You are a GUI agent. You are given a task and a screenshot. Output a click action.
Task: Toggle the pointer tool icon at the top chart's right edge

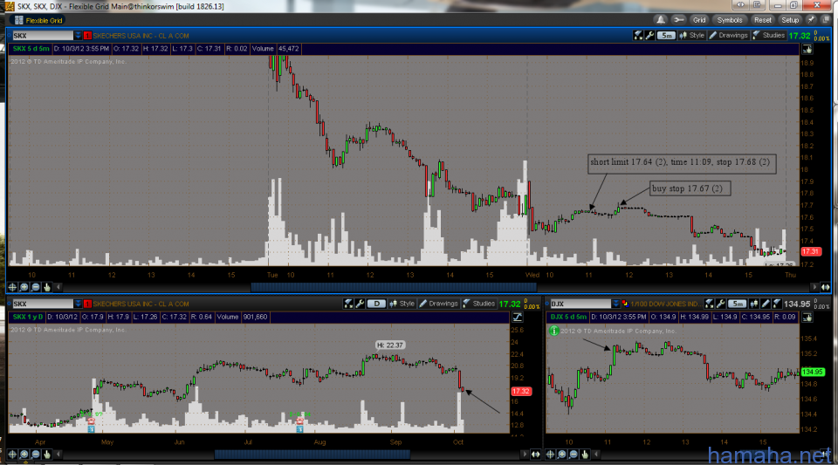pos(807,49)
